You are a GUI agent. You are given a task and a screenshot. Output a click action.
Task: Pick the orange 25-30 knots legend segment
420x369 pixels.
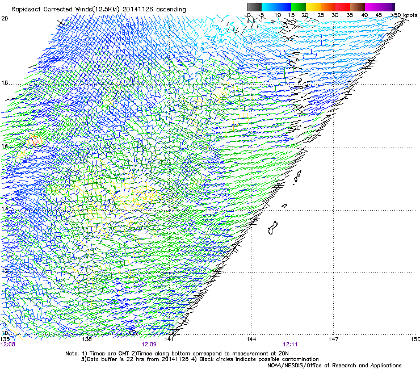328,7
